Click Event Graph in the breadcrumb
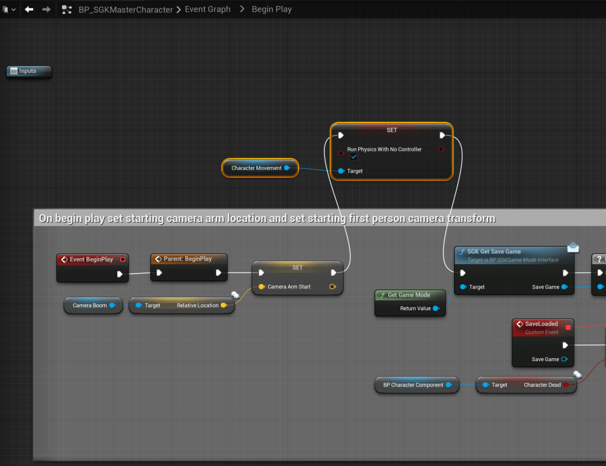Screen dimensions: 606x466 [207, 9]
